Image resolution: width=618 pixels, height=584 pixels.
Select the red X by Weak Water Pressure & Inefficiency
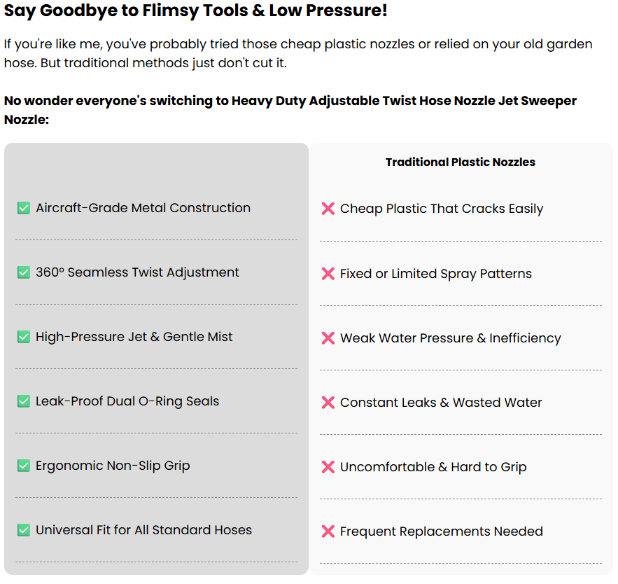click(x=328, y=338)
